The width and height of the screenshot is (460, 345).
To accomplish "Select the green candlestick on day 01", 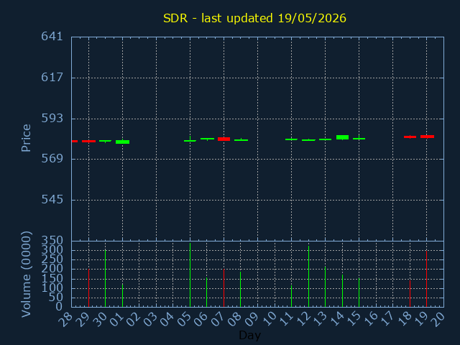I will click(x=123, y=142).
